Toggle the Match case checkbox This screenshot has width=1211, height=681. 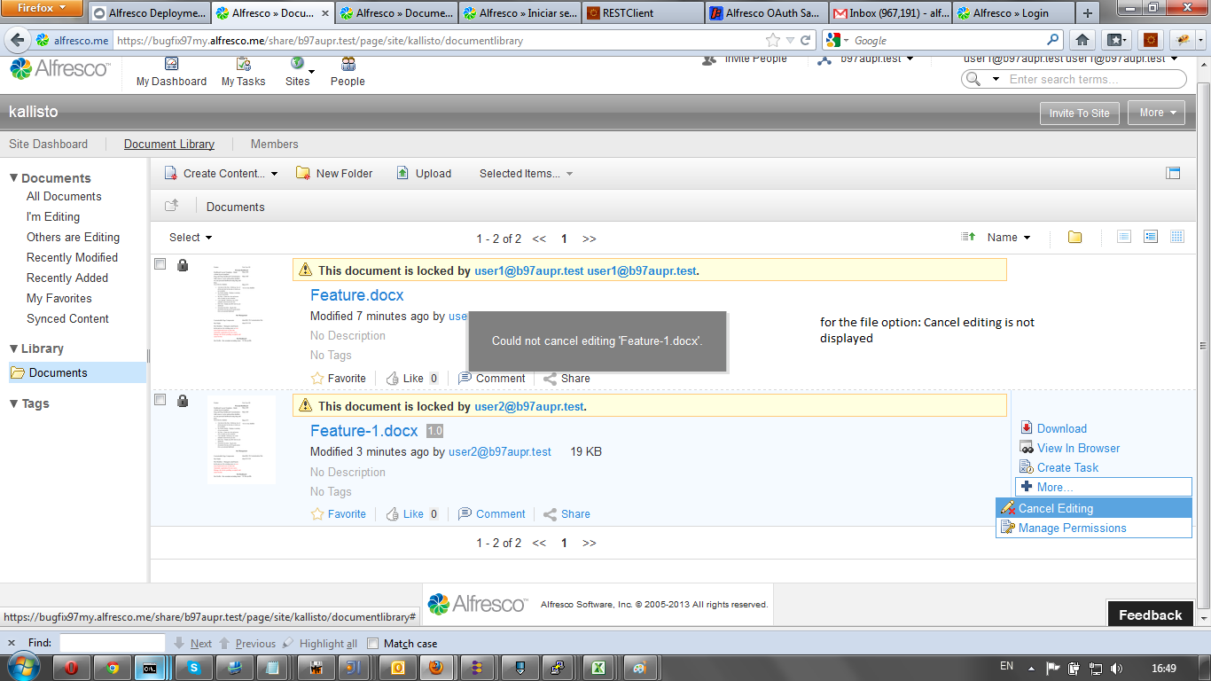coord(373,644)
